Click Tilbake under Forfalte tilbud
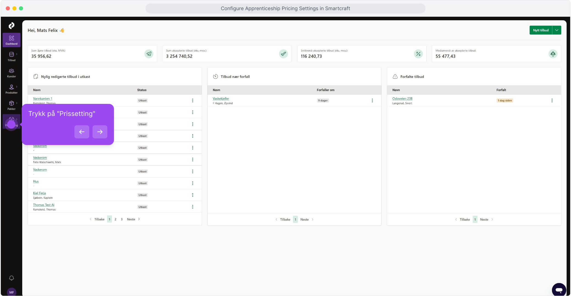Viewport: 571px width, 296px height. pyautogui.click(x=462, y=220)
